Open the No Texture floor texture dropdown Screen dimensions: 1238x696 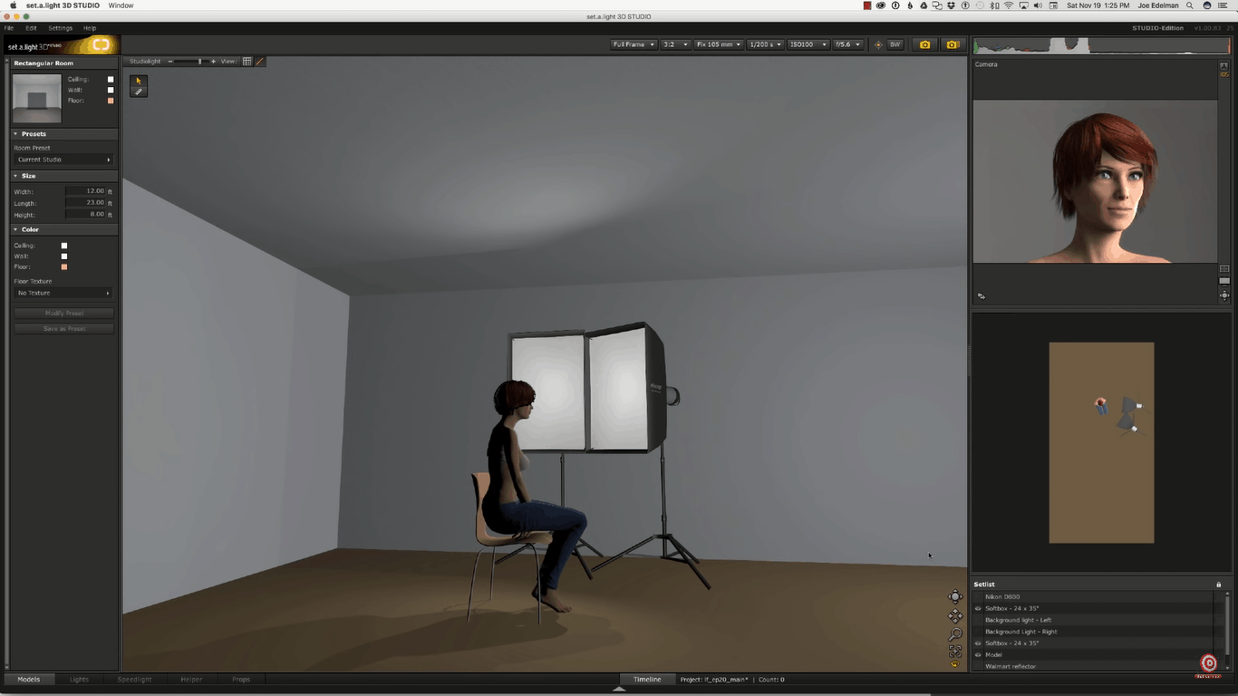(63, 293)
